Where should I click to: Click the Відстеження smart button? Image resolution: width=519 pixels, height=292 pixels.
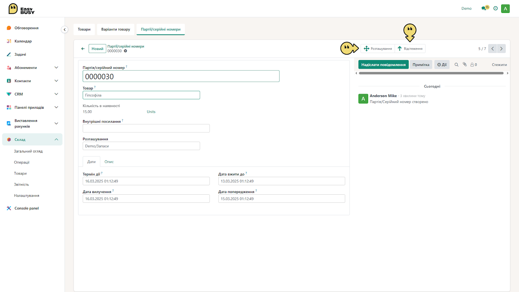pyautogui.click(x=410, y=49)
